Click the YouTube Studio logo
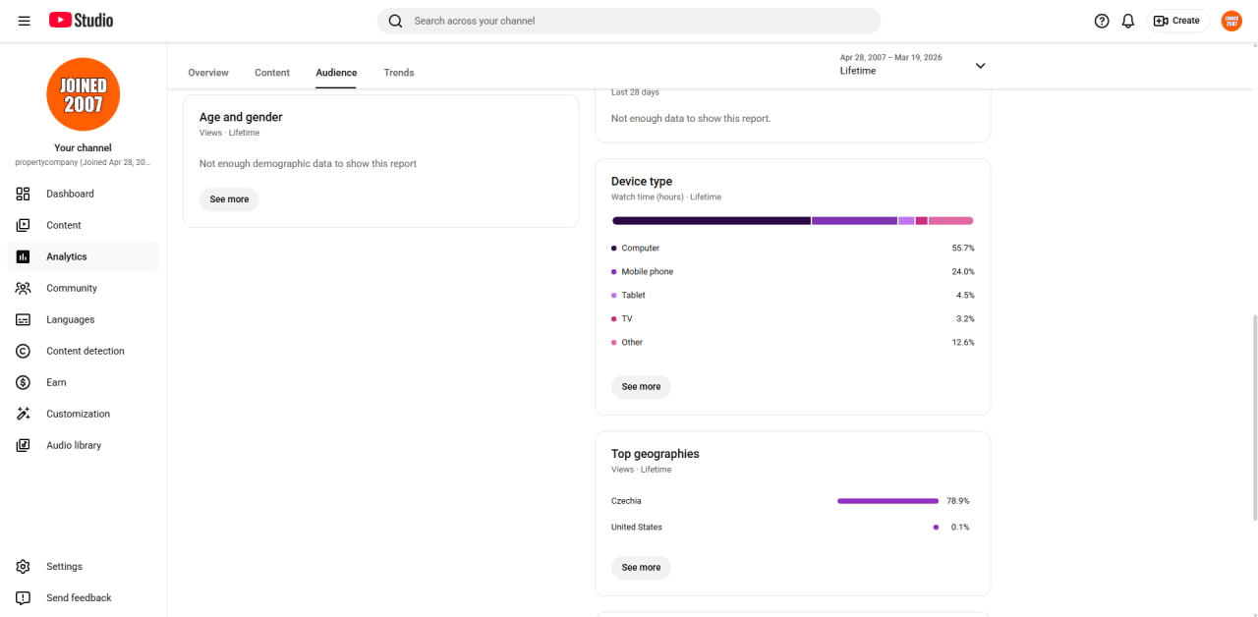 (81, 21)
